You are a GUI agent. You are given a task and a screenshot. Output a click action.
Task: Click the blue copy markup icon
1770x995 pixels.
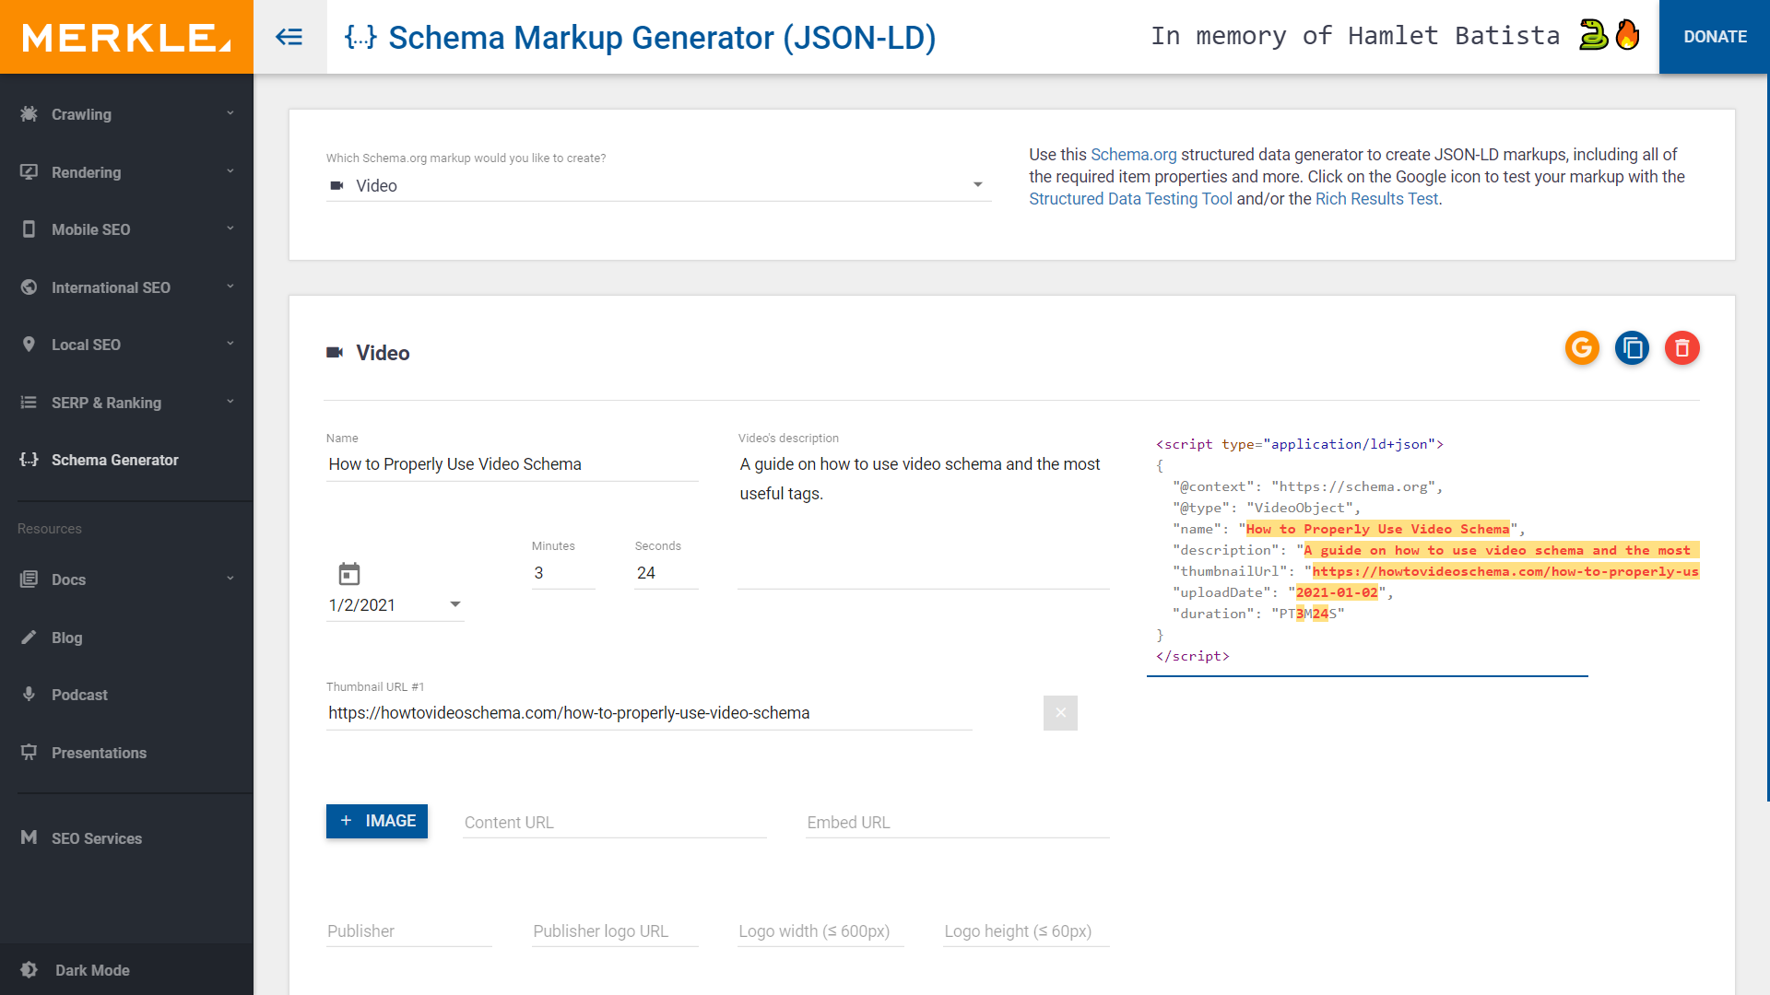click(1632, 348)
